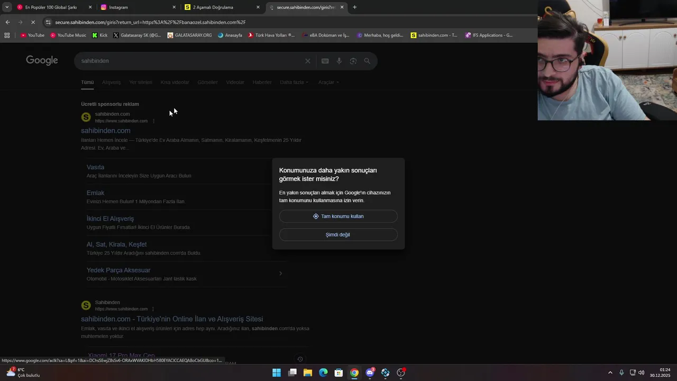
Task: Select the Yer siteleri results tab
Action: pos(141,82)
